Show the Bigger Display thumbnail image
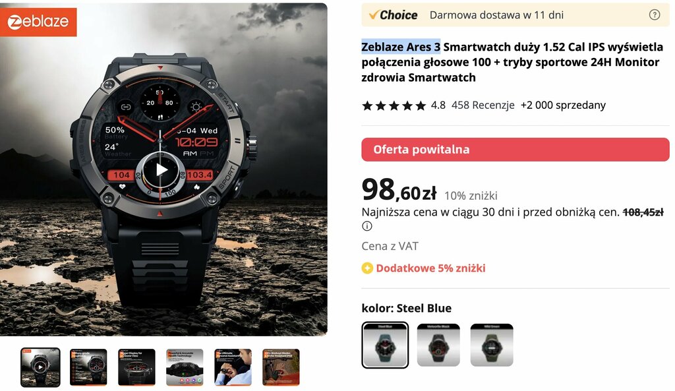The width and height of the screenshot is (675, 391). click(x=136, y=367)
